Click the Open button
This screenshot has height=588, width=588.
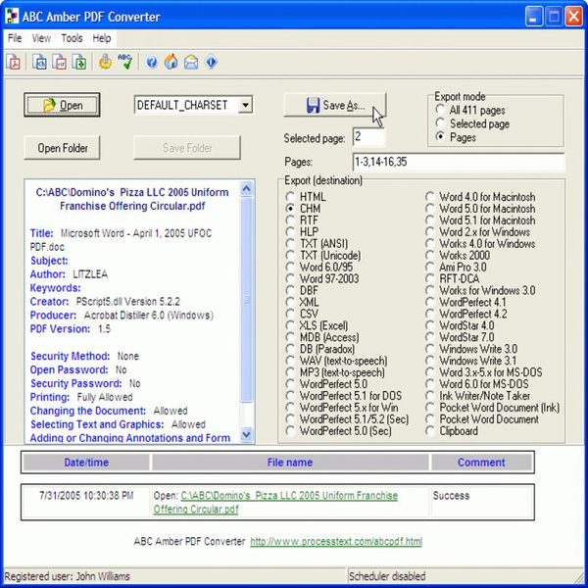coord(63,105)
